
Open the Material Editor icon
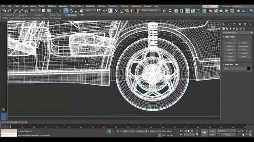(204, 11)
